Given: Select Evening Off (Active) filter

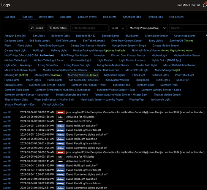Looking at the screenshot, I should point(181,41).
